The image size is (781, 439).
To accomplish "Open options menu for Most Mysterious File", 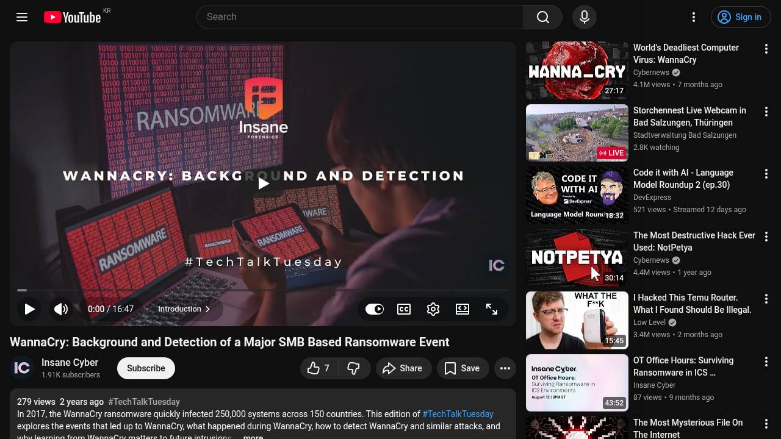I will pyautogui.click(x=766, y=424).
